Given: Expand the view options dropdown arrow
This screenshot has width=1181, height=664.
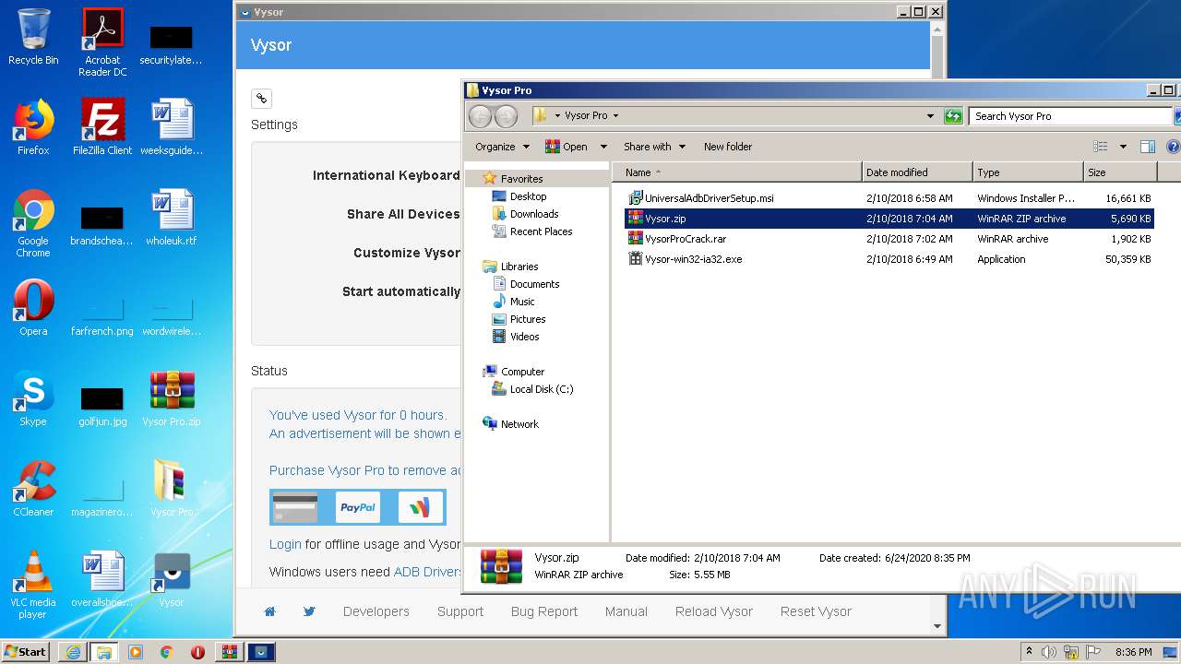Looking at the screenshot, I should (x=1123, y=147).
